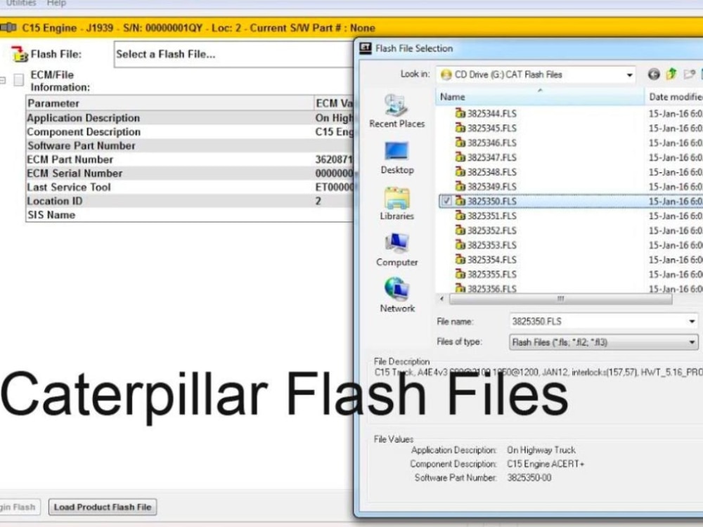Open Recent Places in the sidebar
The height and width of the screenshot is (527, 703).
(x=396, y=111)
